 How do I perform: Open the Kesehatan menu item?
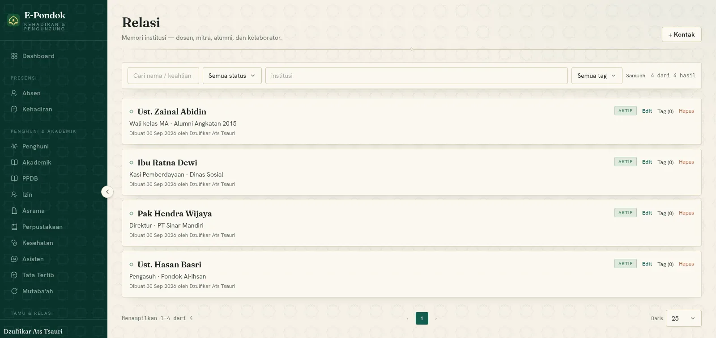tap(54, 243)
